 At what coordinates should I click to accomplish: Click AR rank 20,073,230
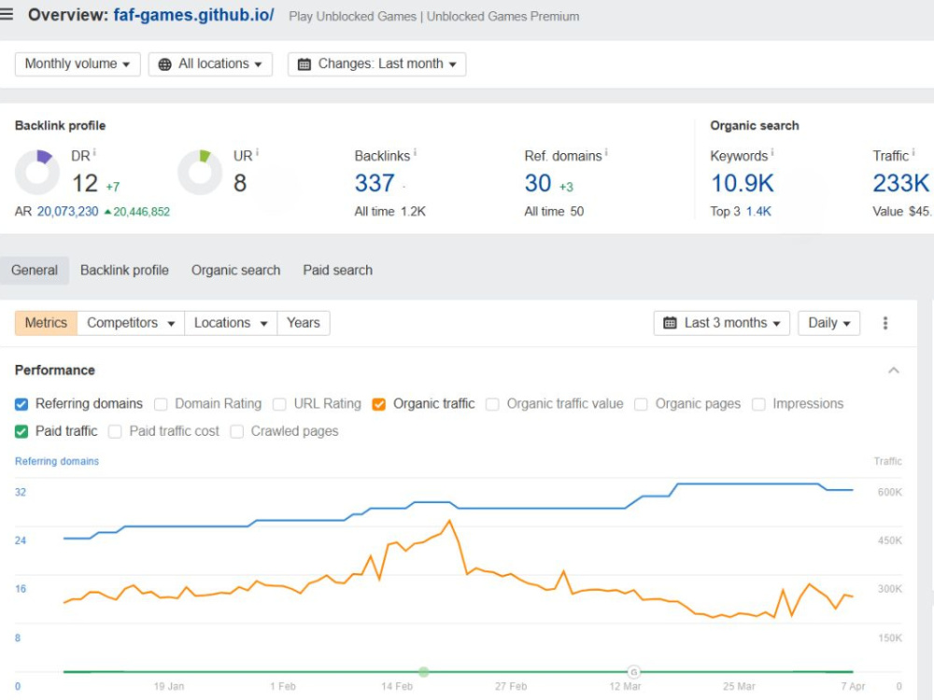pos(67,212)
